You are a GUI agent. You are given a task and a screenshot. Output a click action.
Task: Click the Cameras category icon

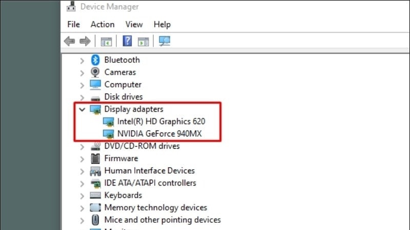pyautogui.click(x=95, y=72)
